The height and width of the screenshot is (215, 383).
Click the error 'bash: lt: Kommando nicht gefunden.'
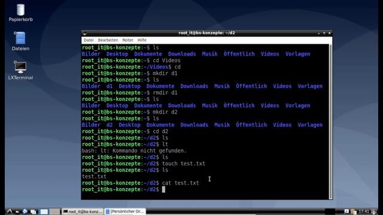click(134, 150)
